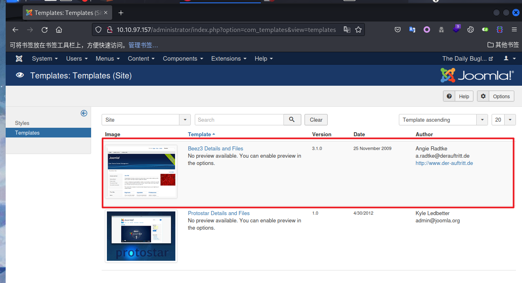The height and width of the screenshot is (283, 522).
Task: Open Protostar Details and Files link
Action: pos(219,213)
